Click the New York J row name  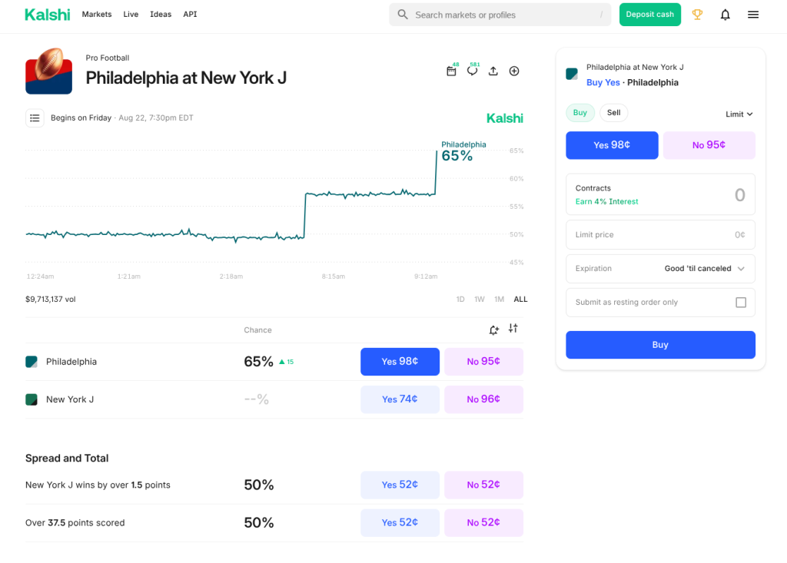pos(70,399)
